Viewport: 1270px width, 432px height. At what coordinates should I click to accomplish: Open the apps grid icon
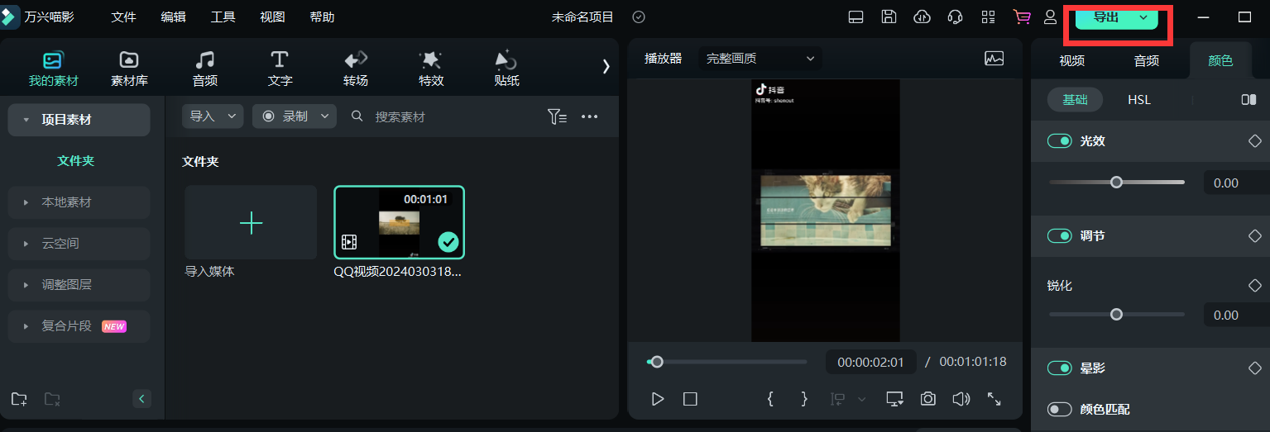[x=988, y=17]
